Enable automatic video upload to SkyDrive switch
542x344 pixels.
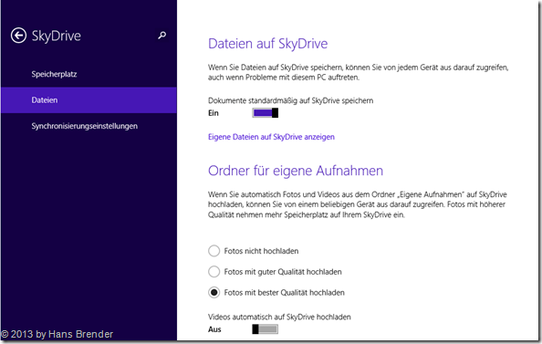click(x=266, y=329)
